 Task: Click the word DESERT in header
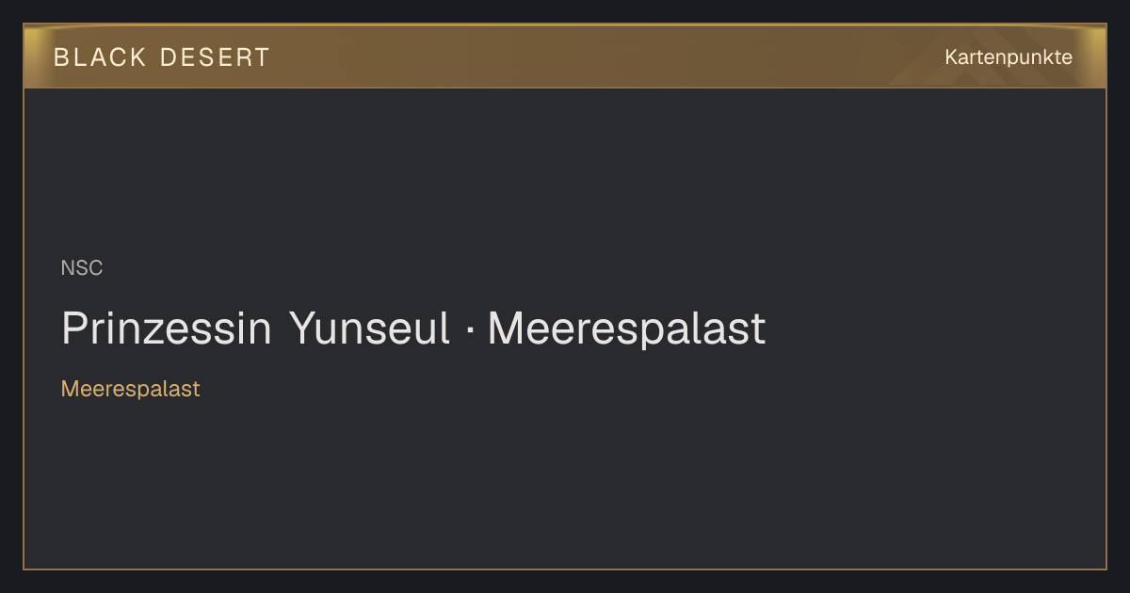pos(215,57)
